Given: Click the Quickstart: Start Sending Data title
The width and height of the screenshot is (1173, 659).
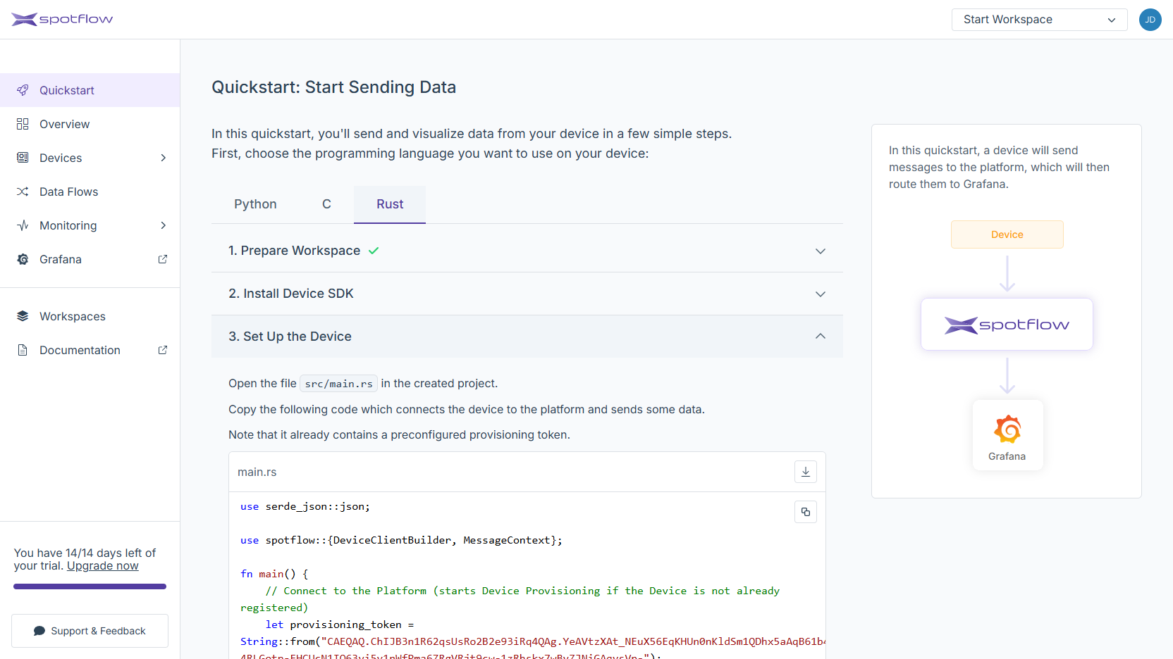Looking at the screenshot, I should coord(333,87).
